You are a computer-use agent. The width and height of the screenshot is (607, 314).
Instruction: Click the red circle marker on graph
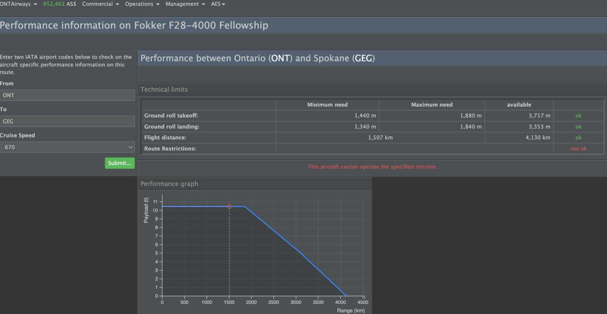pos(229,206)
